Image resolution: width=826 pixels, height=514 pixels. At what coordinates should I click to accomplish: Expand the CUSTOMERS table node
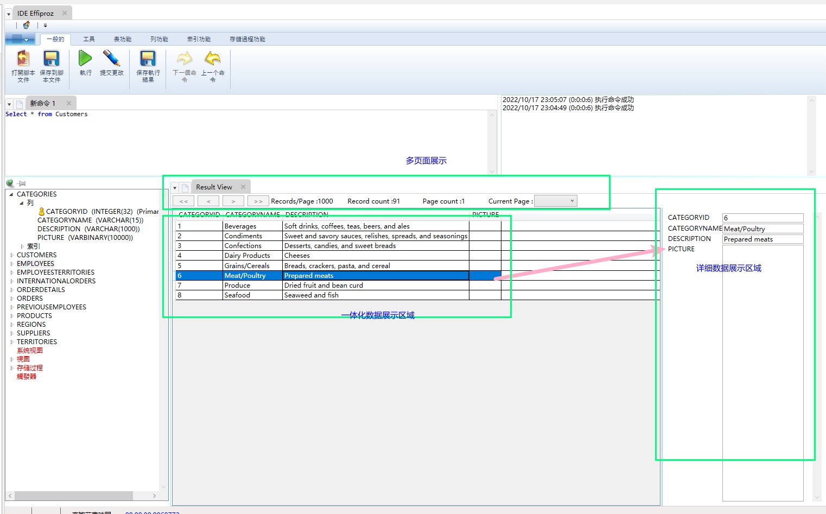click(x=12, y=255)
